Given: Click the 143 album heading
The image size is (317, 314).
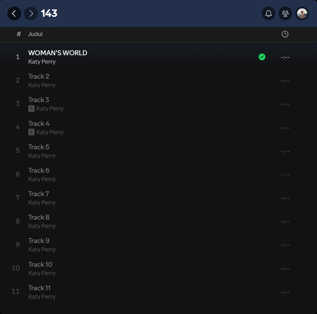Looking at the screenshot, I should 49,14.
